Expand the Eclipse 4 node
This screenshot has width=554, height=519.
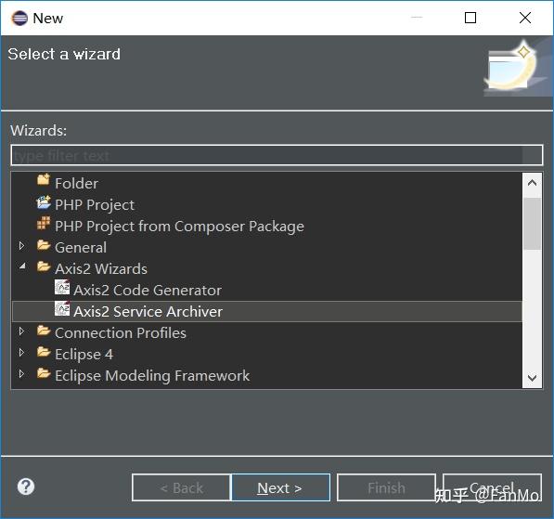[x=21, y=352]
